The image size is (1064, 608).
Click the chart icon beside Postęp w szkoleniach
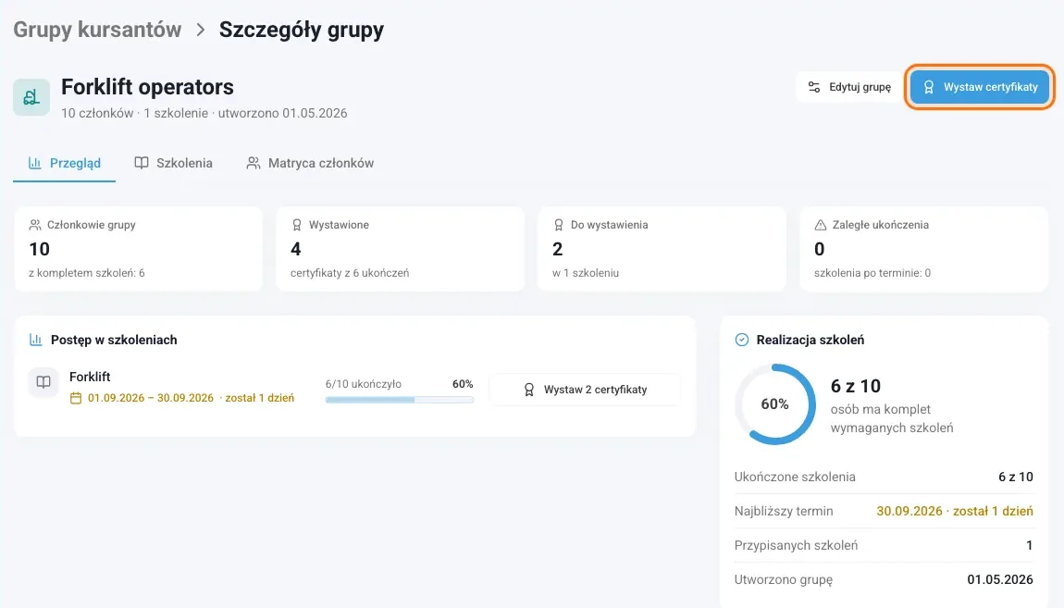pyautogui.click(x=35, y=340)
